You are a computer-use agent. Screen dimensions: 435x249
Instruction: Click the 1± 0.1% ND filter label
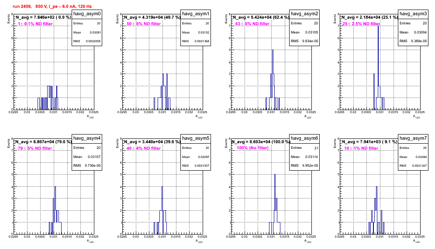coord(35,24)
